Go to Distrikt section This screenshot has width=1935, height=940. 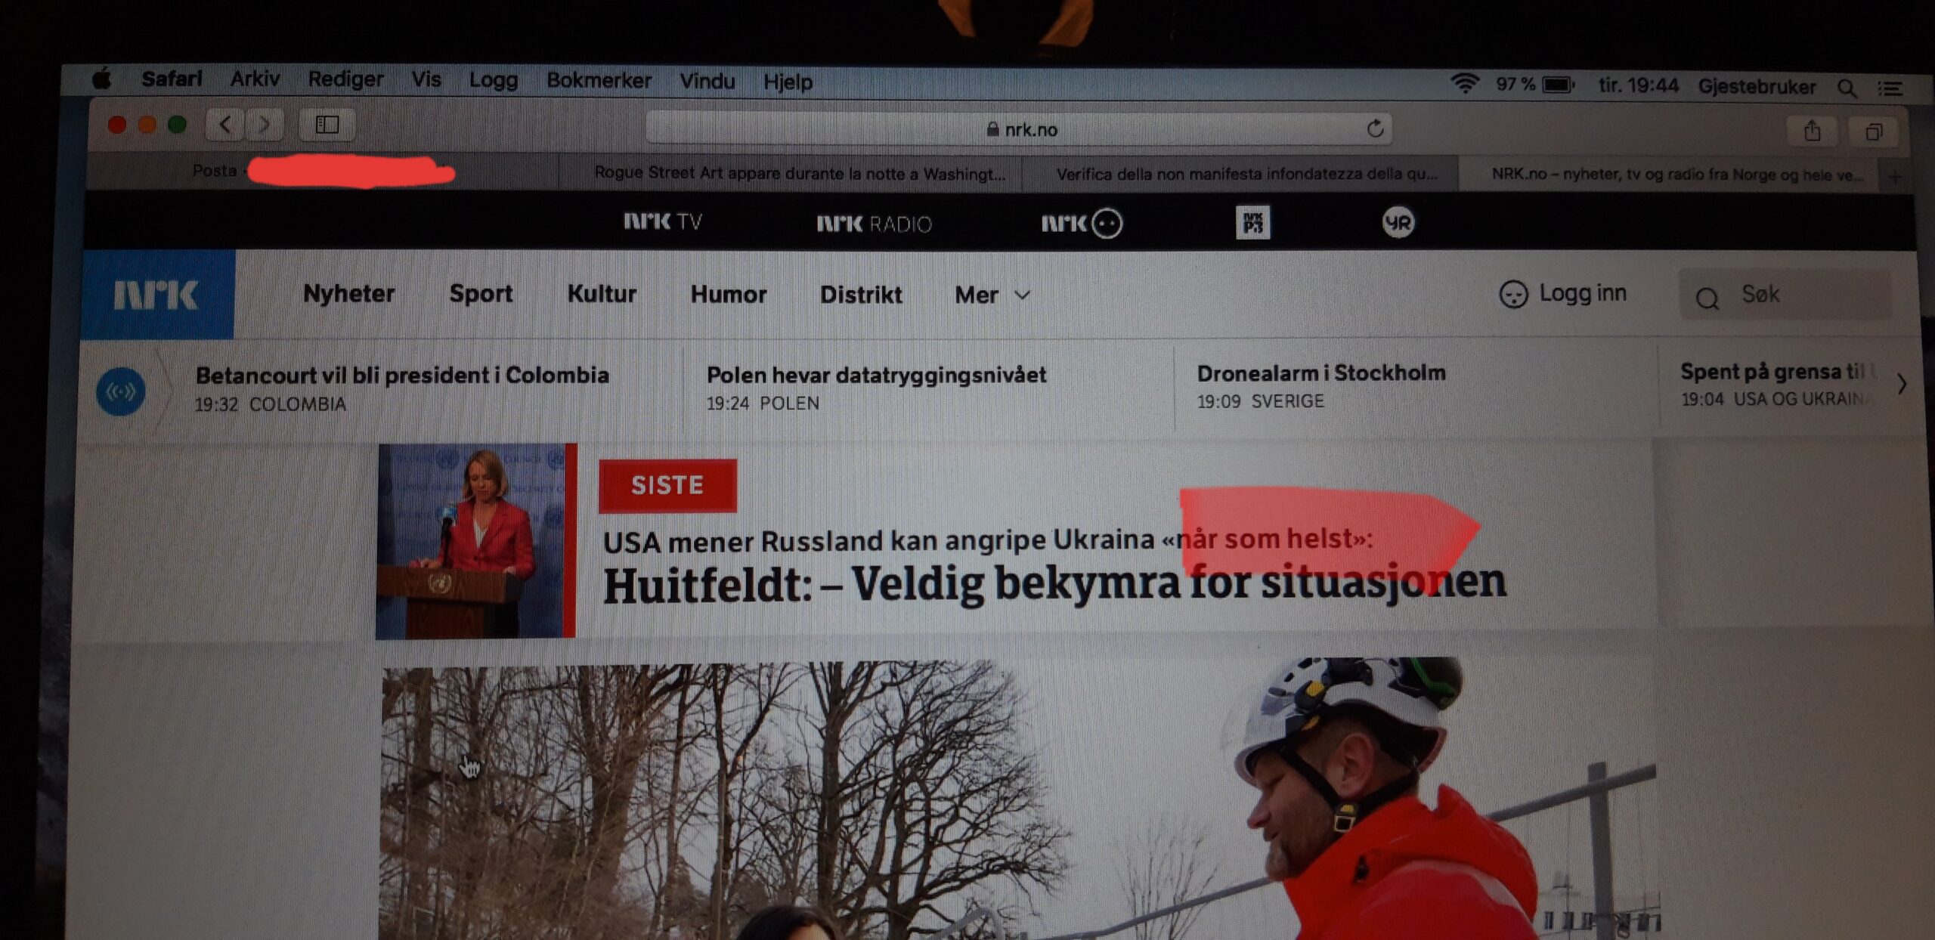click(861, 295)
